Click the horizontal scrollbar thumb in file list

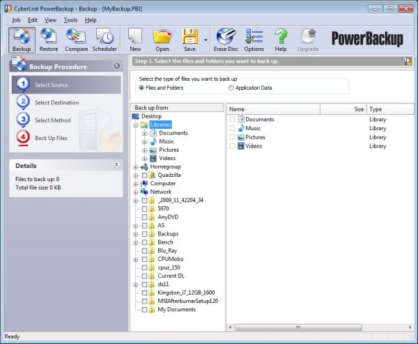pyautogui.click(x=298, y=327)
